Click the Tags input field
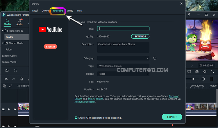 (x=123, y=66)
